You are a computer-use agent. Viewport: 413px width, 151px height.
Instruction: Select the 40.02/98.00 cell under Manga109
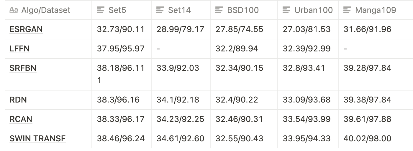pyautogui.click(x=376, y=139)
